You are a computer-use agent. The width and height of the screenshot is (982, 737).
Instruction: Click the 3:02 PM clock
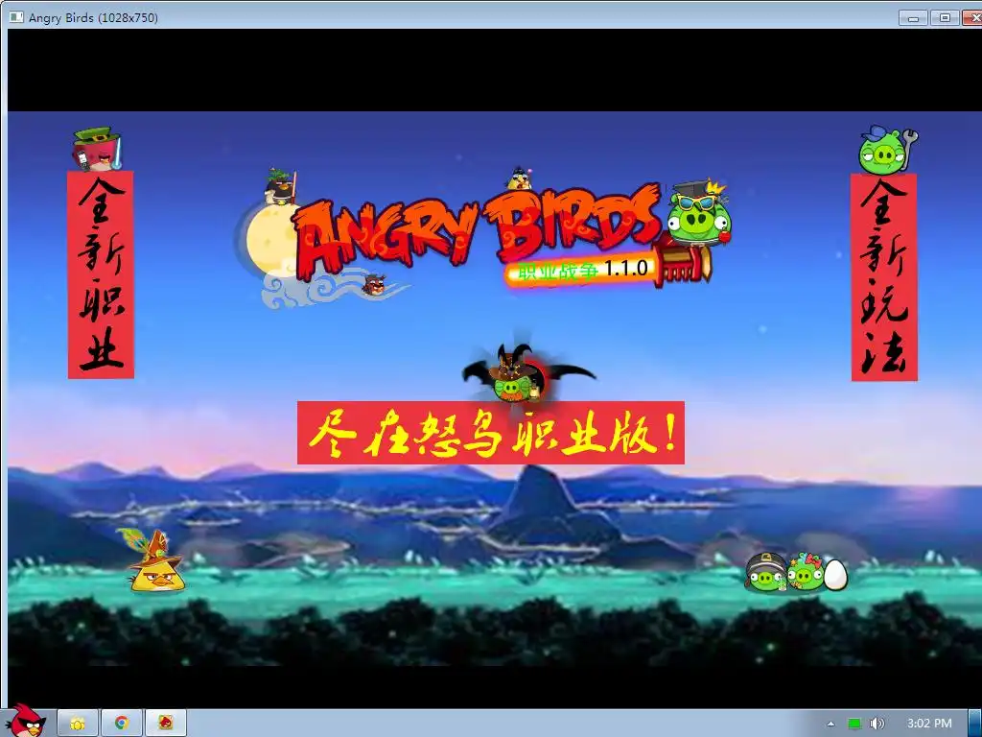click(929, 724)
